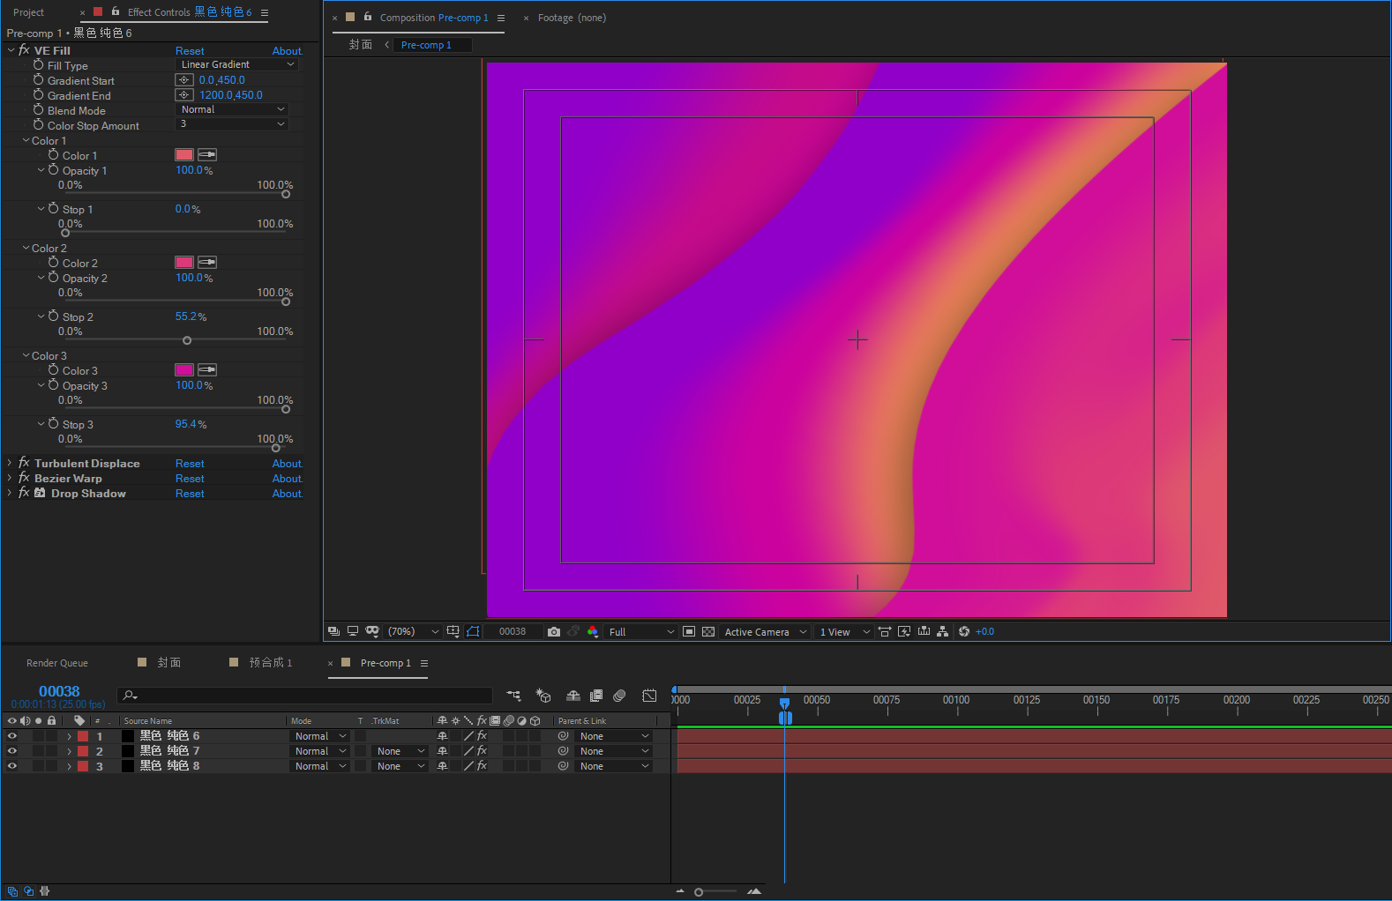The height and width of the screenshot is (901, 1392).
Task: Hide layer 1 using its eye icon
Action: (x=12, y=736)
